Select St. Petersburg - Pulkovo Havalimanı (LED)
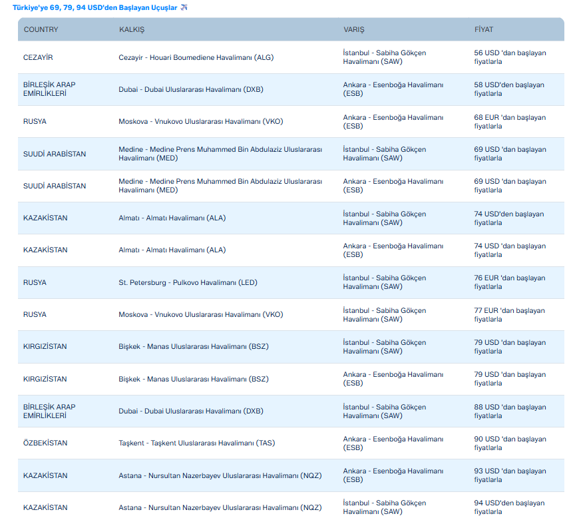Screen dimensions: 579x528 coord(188,283)
